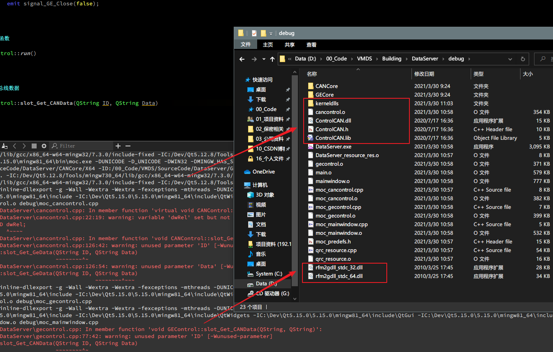
Task: Open the recent locations dropdown chevron
Action: click(264, 59)
